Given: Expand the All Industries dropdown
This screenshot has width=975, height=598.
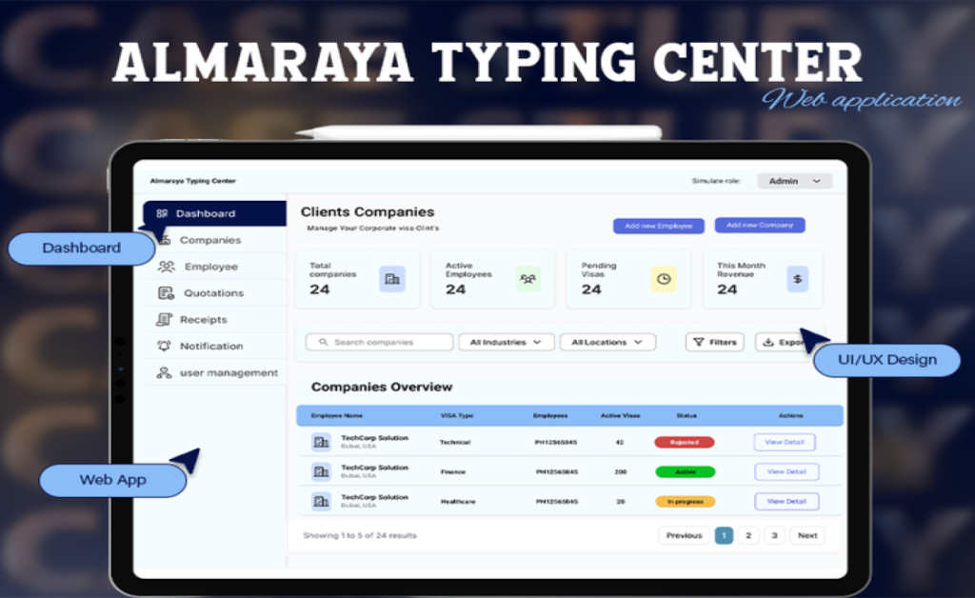Looking at the screenshot, I should point(506,342).
